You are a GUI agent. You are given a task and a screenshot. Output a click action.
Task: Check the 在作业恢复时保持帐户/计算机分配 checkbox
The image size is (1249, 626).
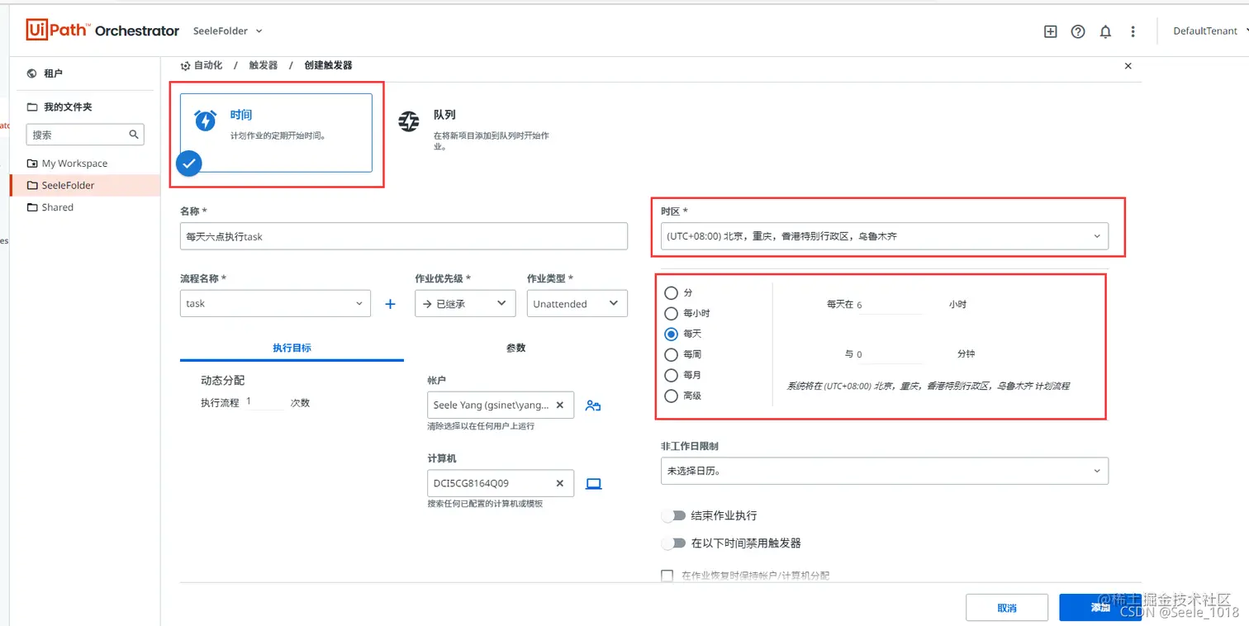point(667,576)
